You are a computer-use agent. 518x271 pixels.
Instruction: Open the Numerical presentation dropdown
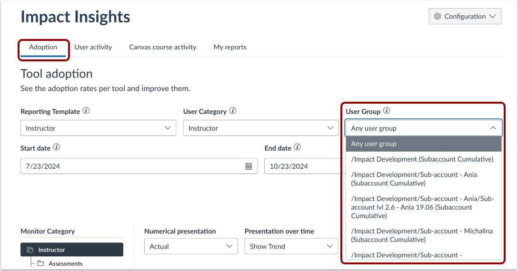[191, 246]
